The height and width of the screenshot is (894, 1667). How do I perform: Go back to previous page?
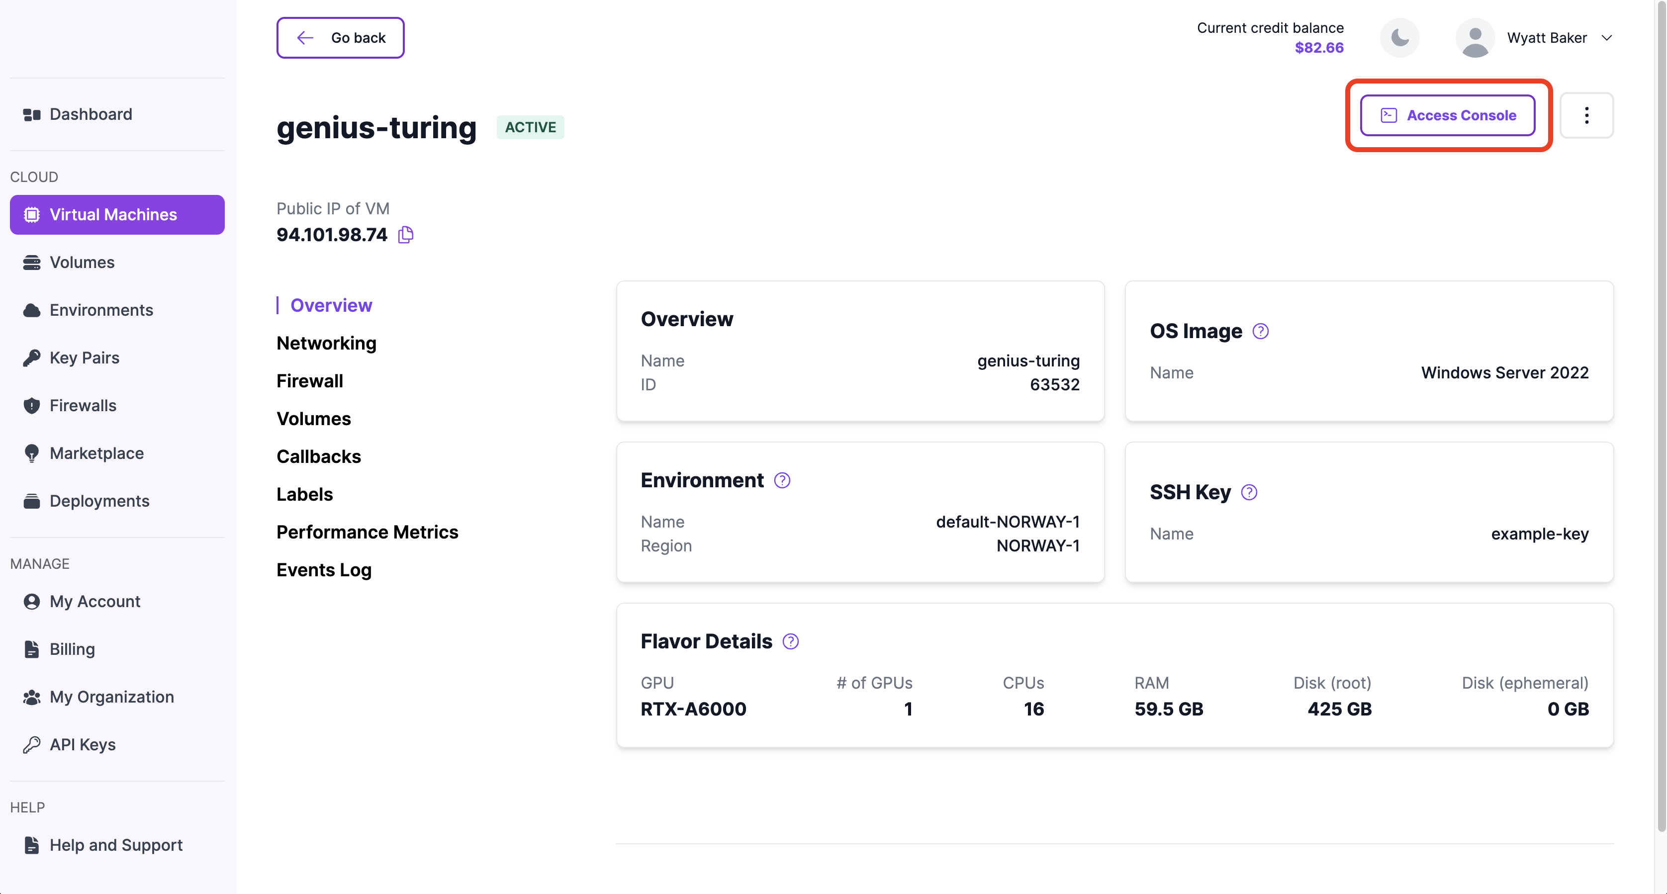(340, 37)
